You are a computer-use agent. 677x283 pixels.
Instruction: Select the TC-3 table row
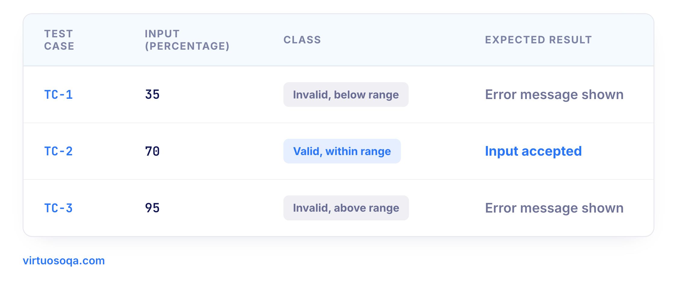(338, 208)
